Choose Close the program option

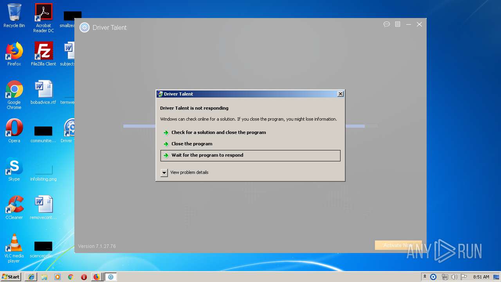192,144
